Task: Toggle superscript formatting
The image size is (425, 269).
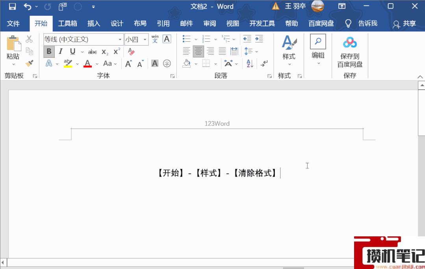Action: pyautogui.click(x=117, y=52)
